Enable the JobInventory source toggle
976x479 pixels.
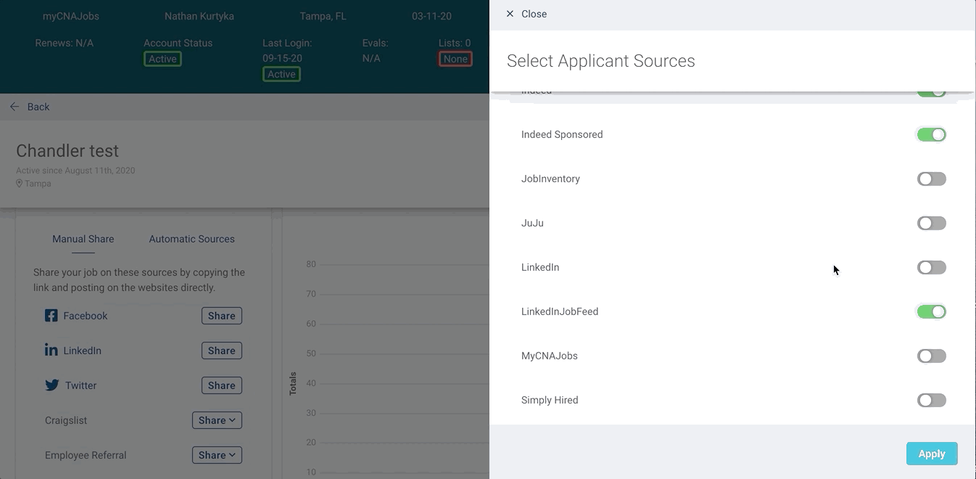click(x=931, y=179)
